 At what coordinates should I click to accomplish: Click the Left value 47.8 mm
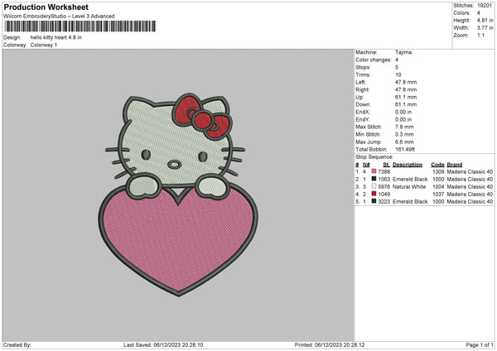[406, 82]
